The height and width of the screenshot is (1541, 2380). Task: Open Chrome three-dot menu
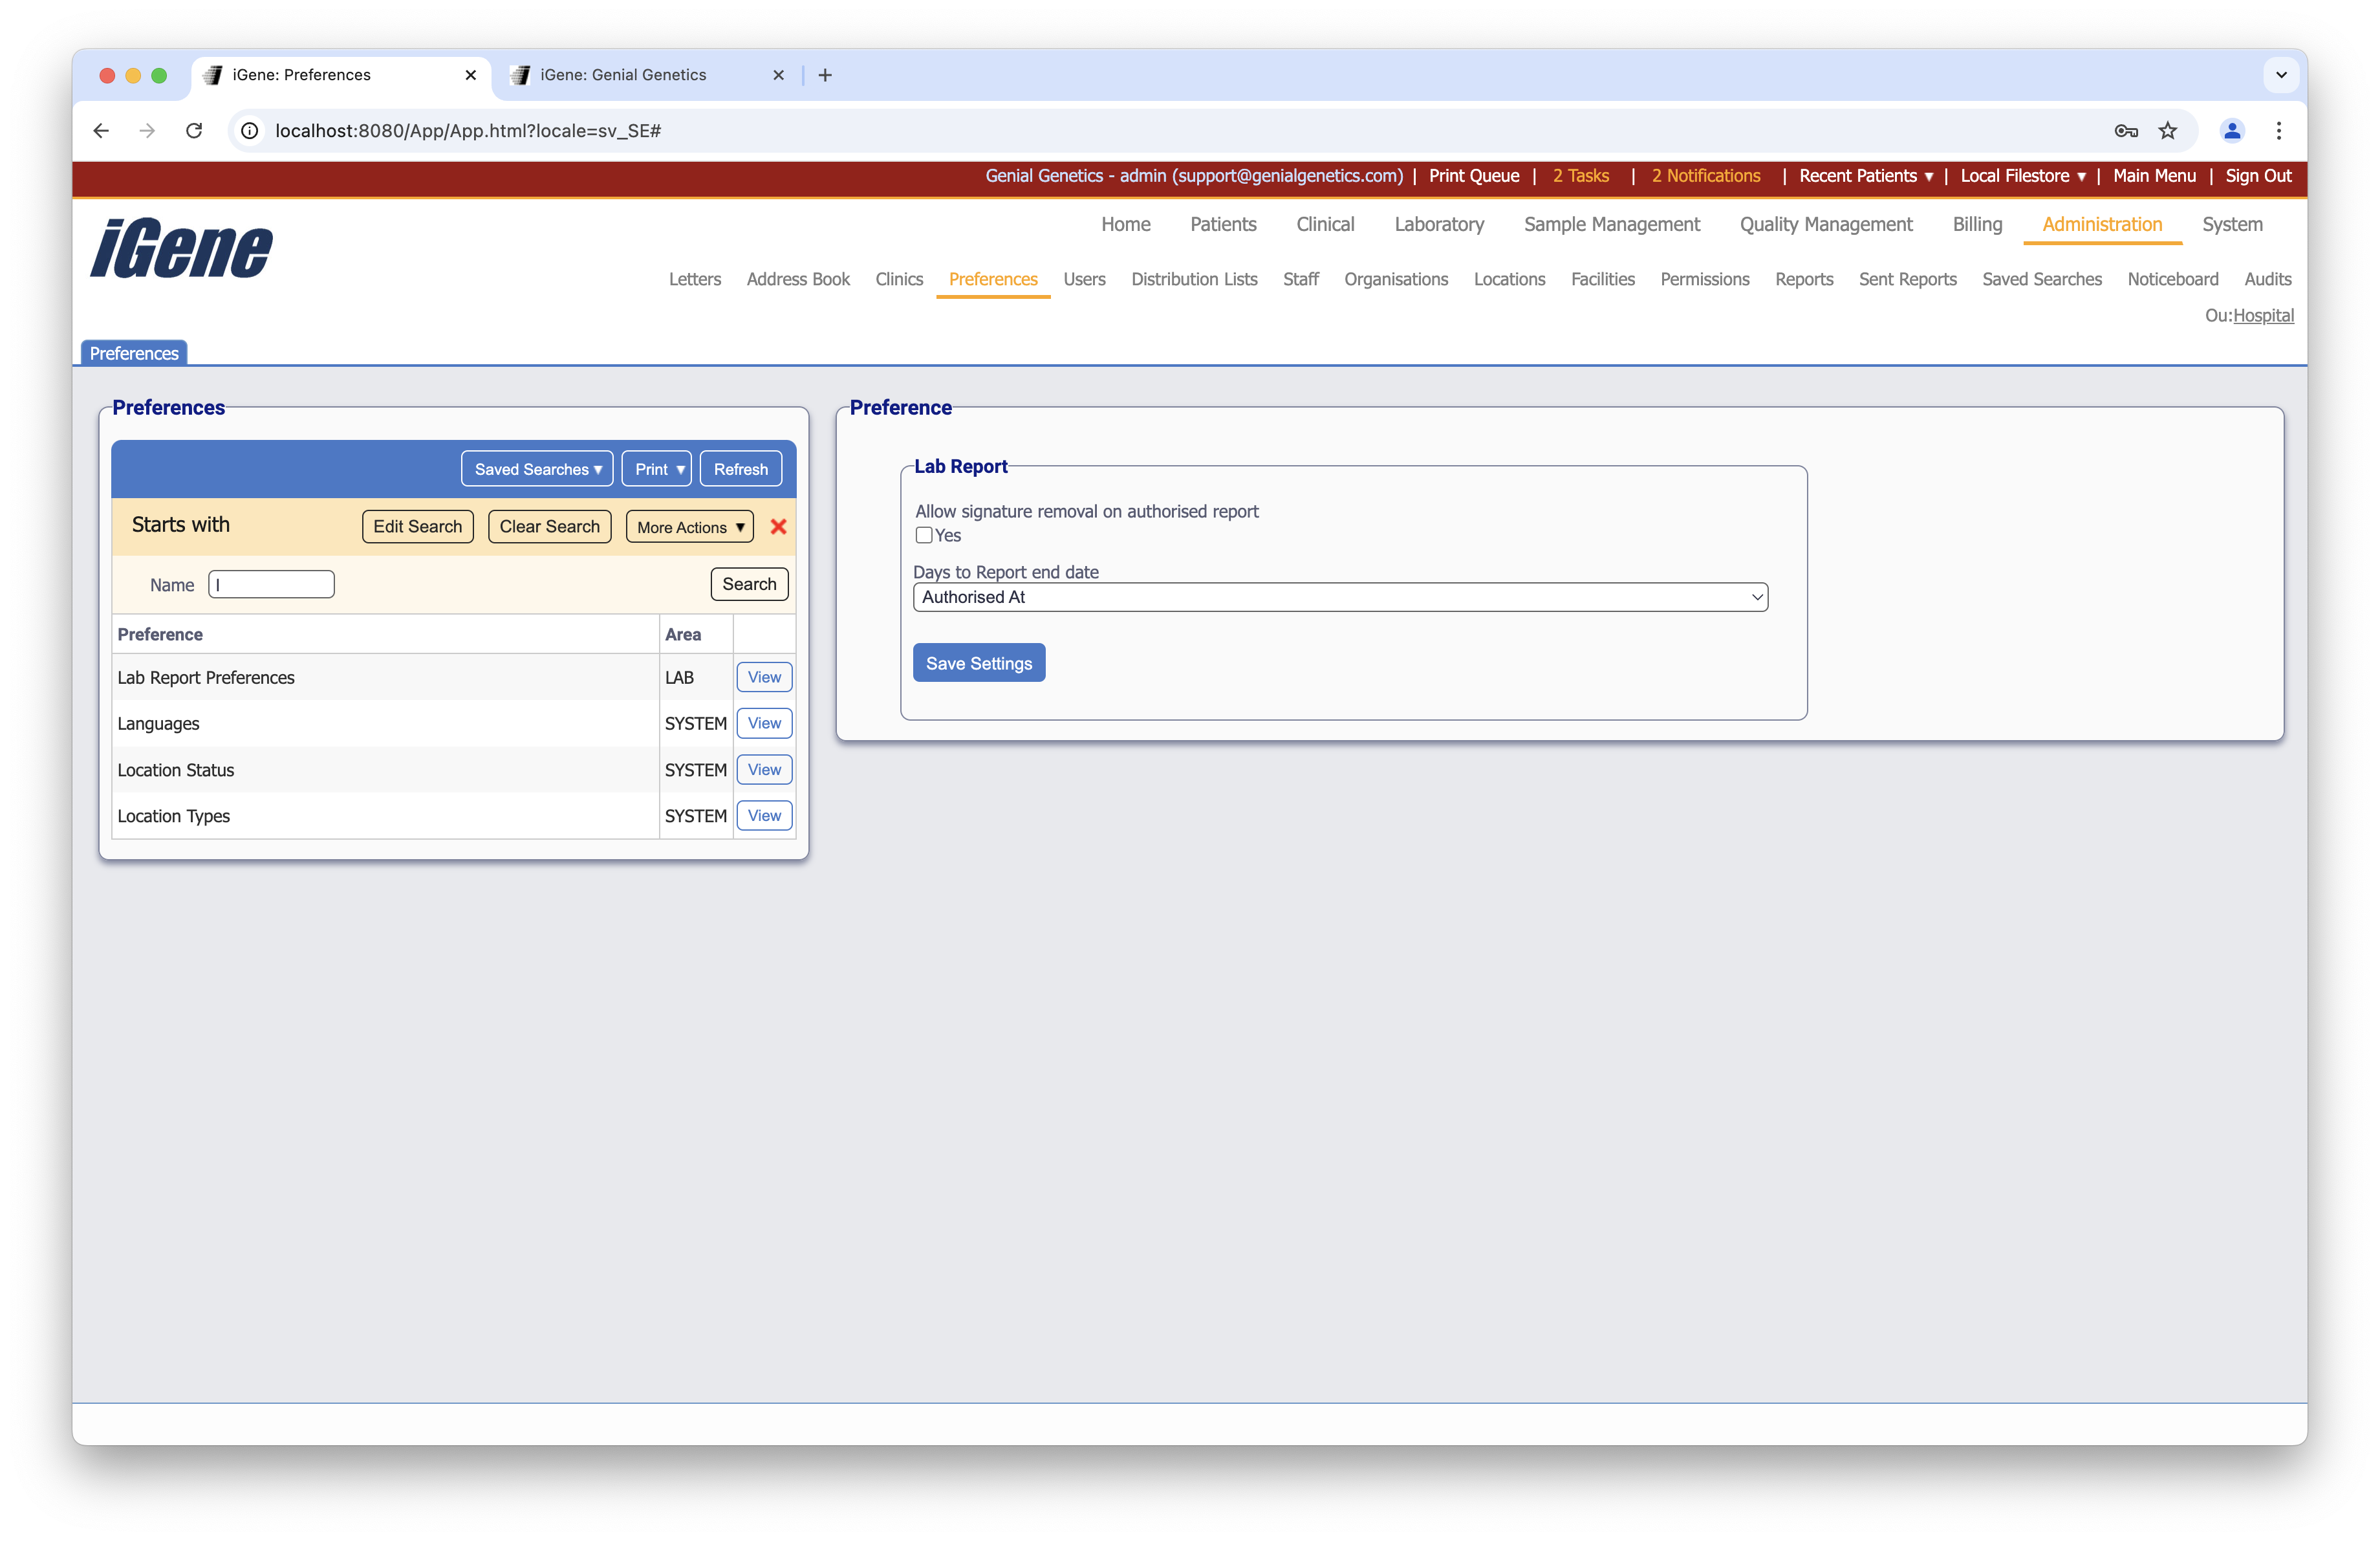coord(2278,131)
